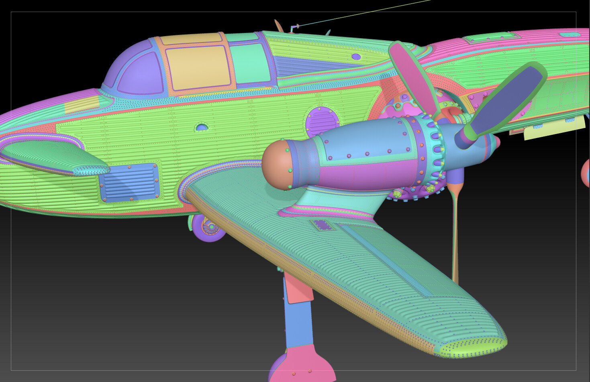Select the yellow patch on the fuselage
590x382 pixels.
(x=82, y=104)
